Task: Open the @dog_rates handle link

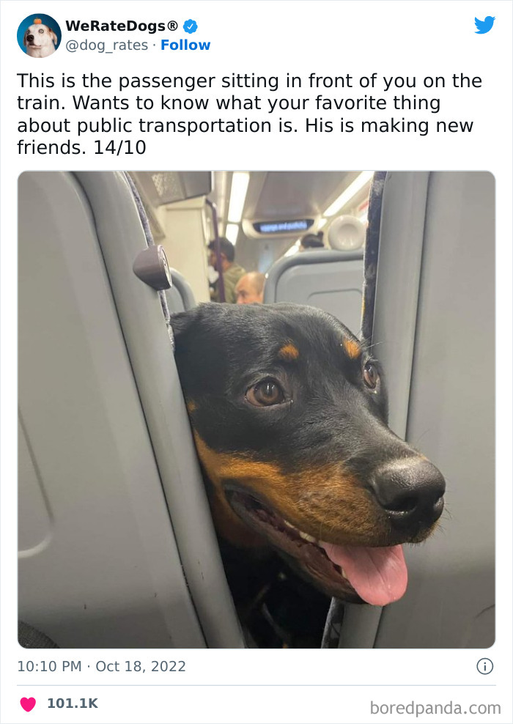Action: [x=107, y=45]
